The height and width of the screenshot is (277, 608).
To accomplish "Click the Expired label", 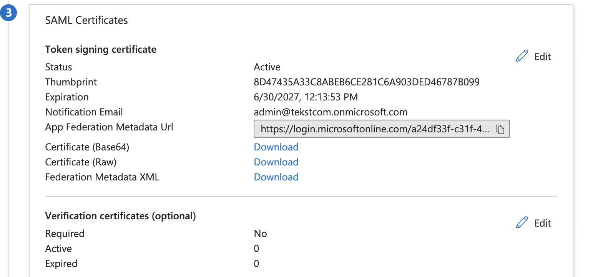I will click(x=61, y=264).
